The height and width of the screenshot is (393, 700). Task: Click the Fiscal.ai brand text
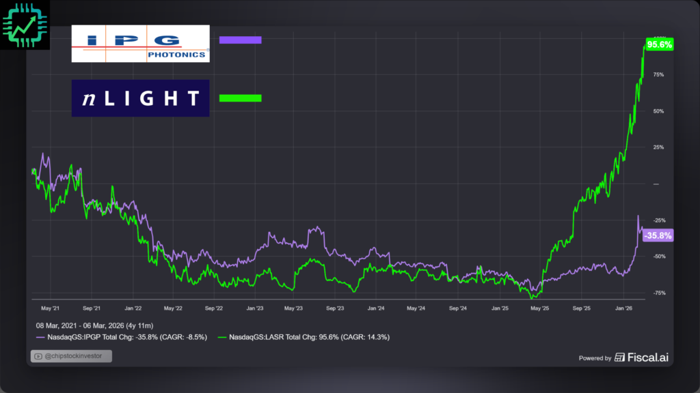click(648, 358)
